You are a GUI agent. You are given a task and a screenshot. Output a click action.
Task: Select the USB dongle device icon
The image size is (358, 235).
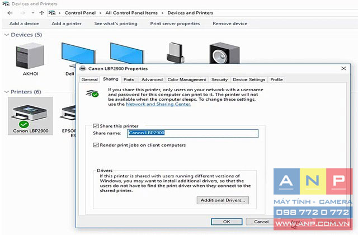pos(175,53)
